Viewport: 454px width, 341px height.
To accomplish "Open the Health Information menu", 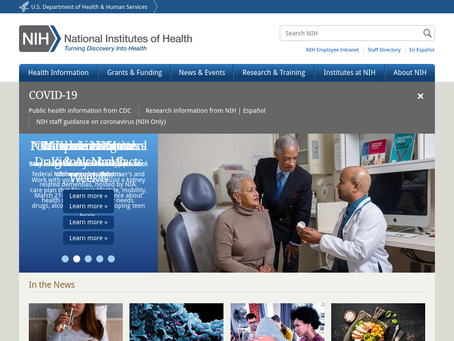I will (x=59, y=72).
